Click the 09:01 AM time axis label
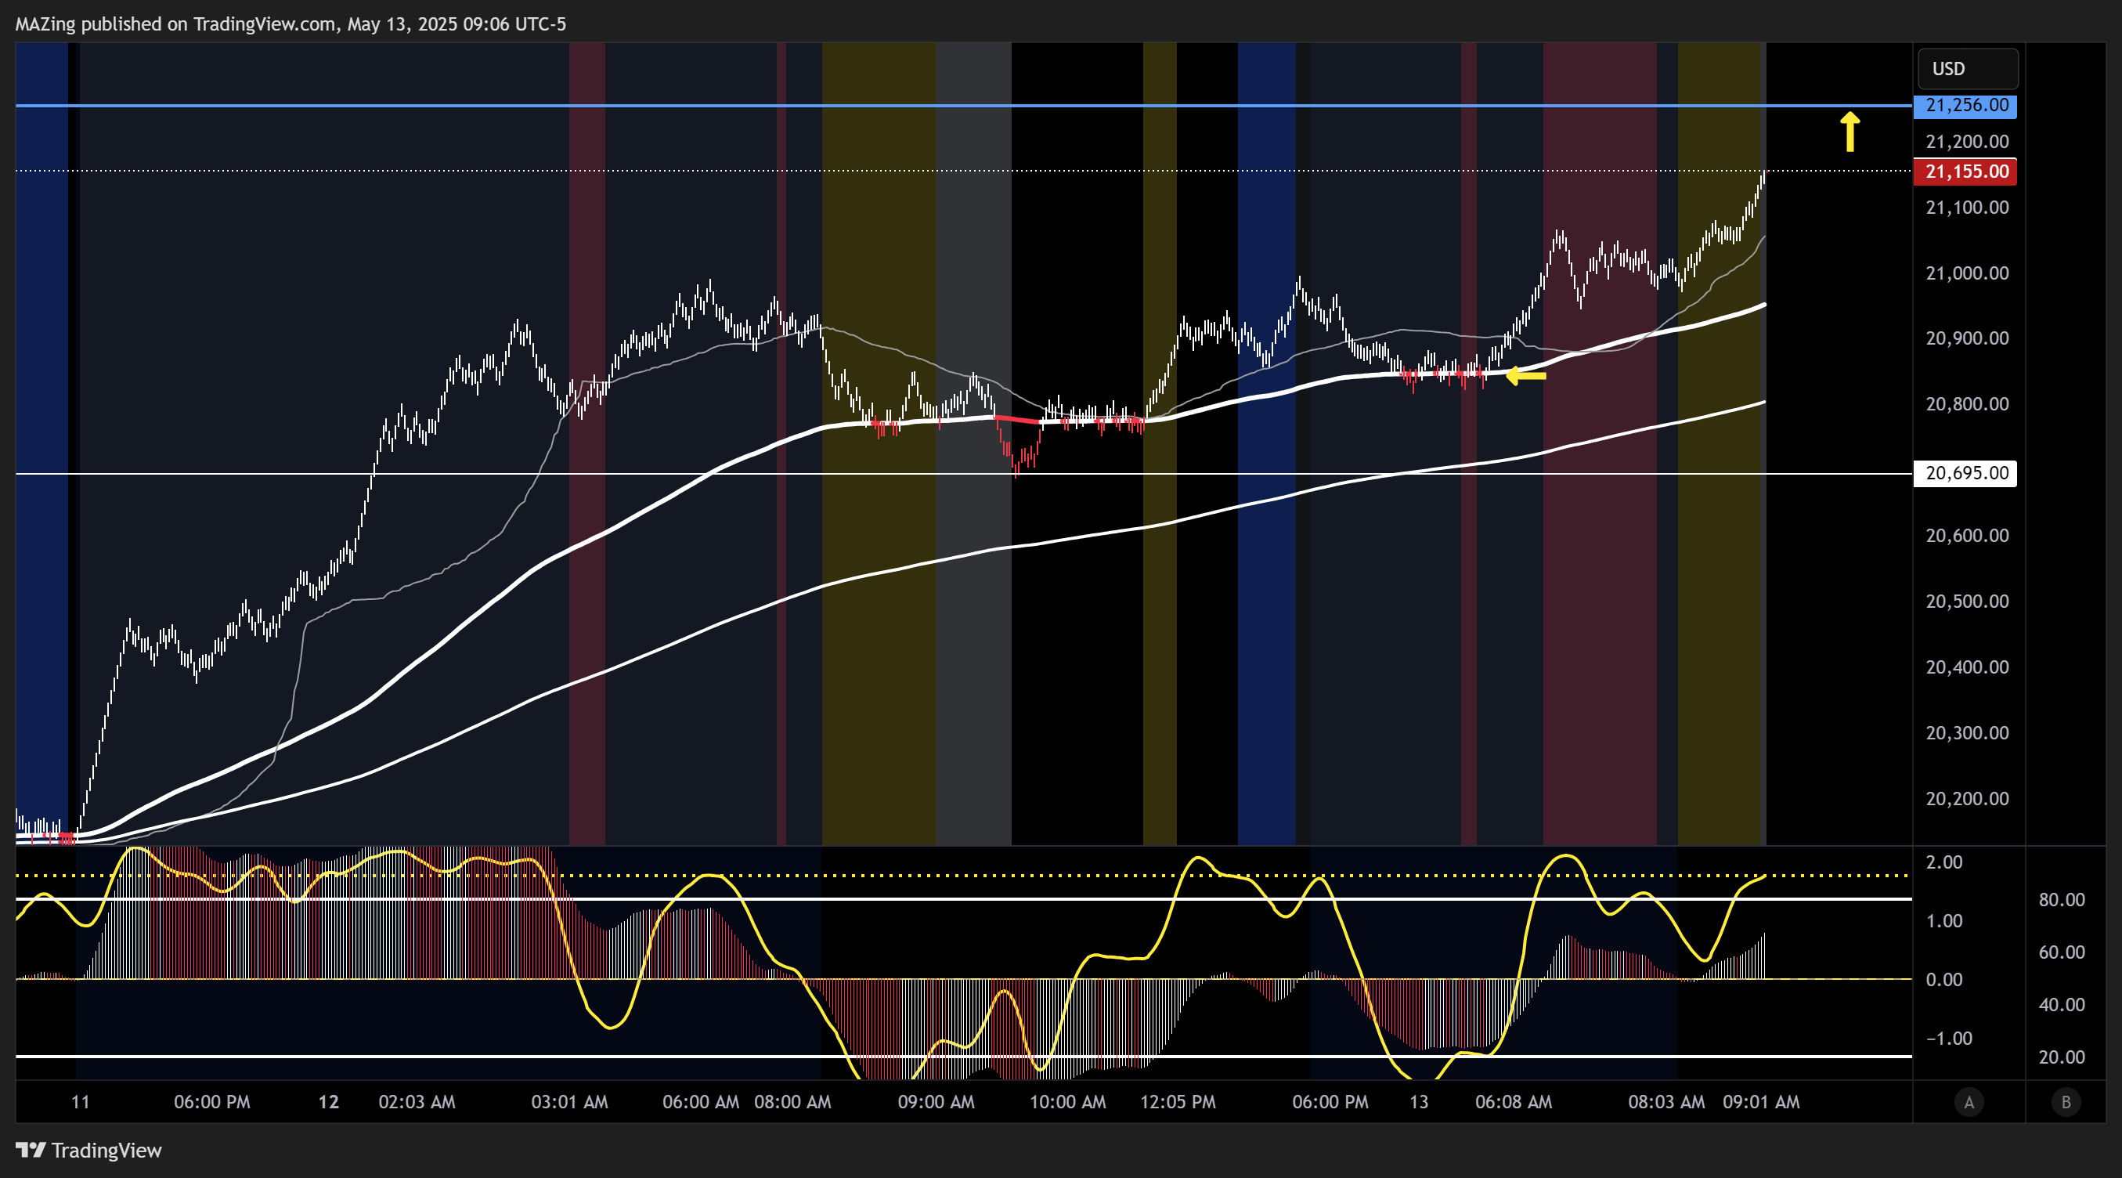This screenshot has height=1178, width=2122. (x=1761, y=1102)
